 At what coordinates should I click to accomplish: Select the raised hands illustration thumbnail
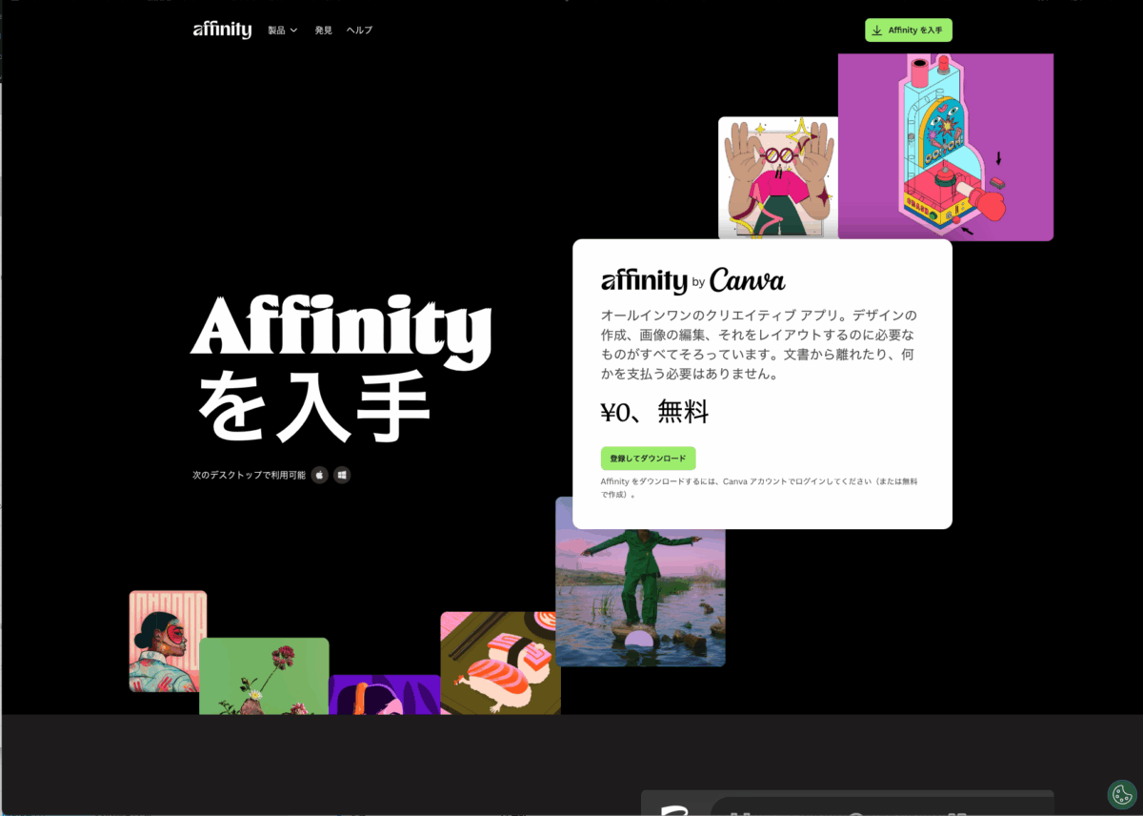click(777, 177)
